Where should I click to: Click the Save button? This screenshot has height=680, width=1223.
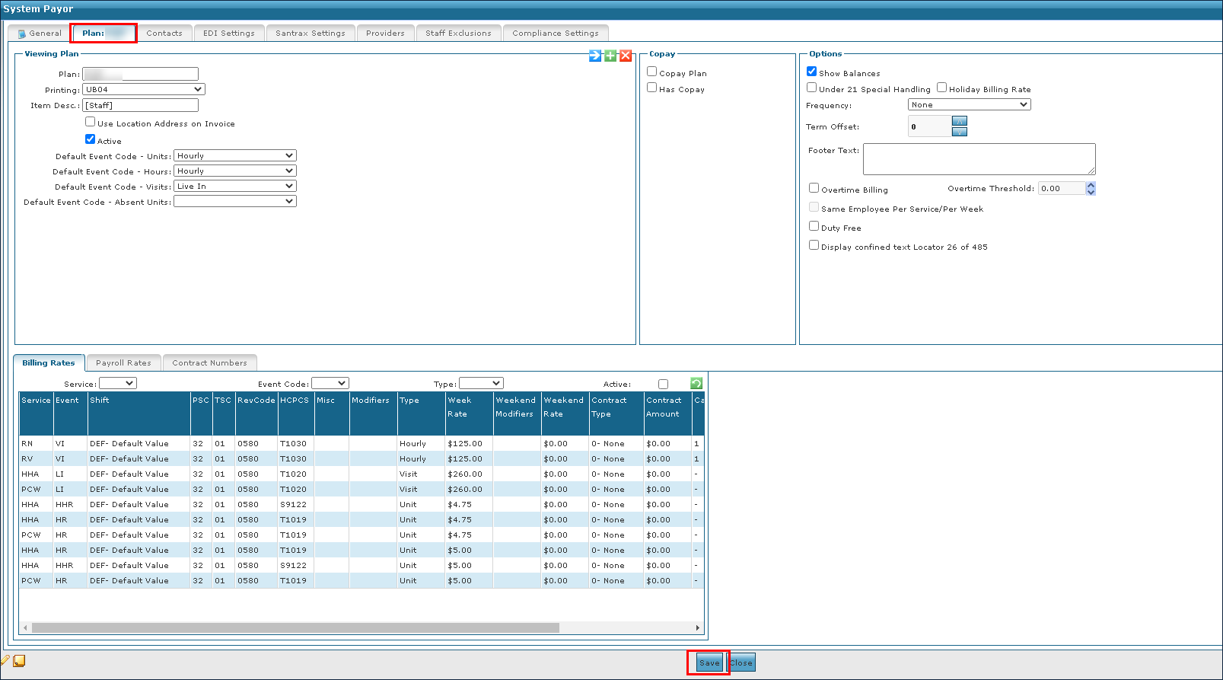[709, 662]
